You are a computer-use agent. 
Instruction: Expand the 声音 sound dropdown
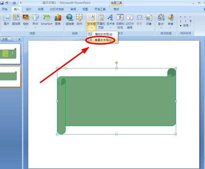point(171,28)
